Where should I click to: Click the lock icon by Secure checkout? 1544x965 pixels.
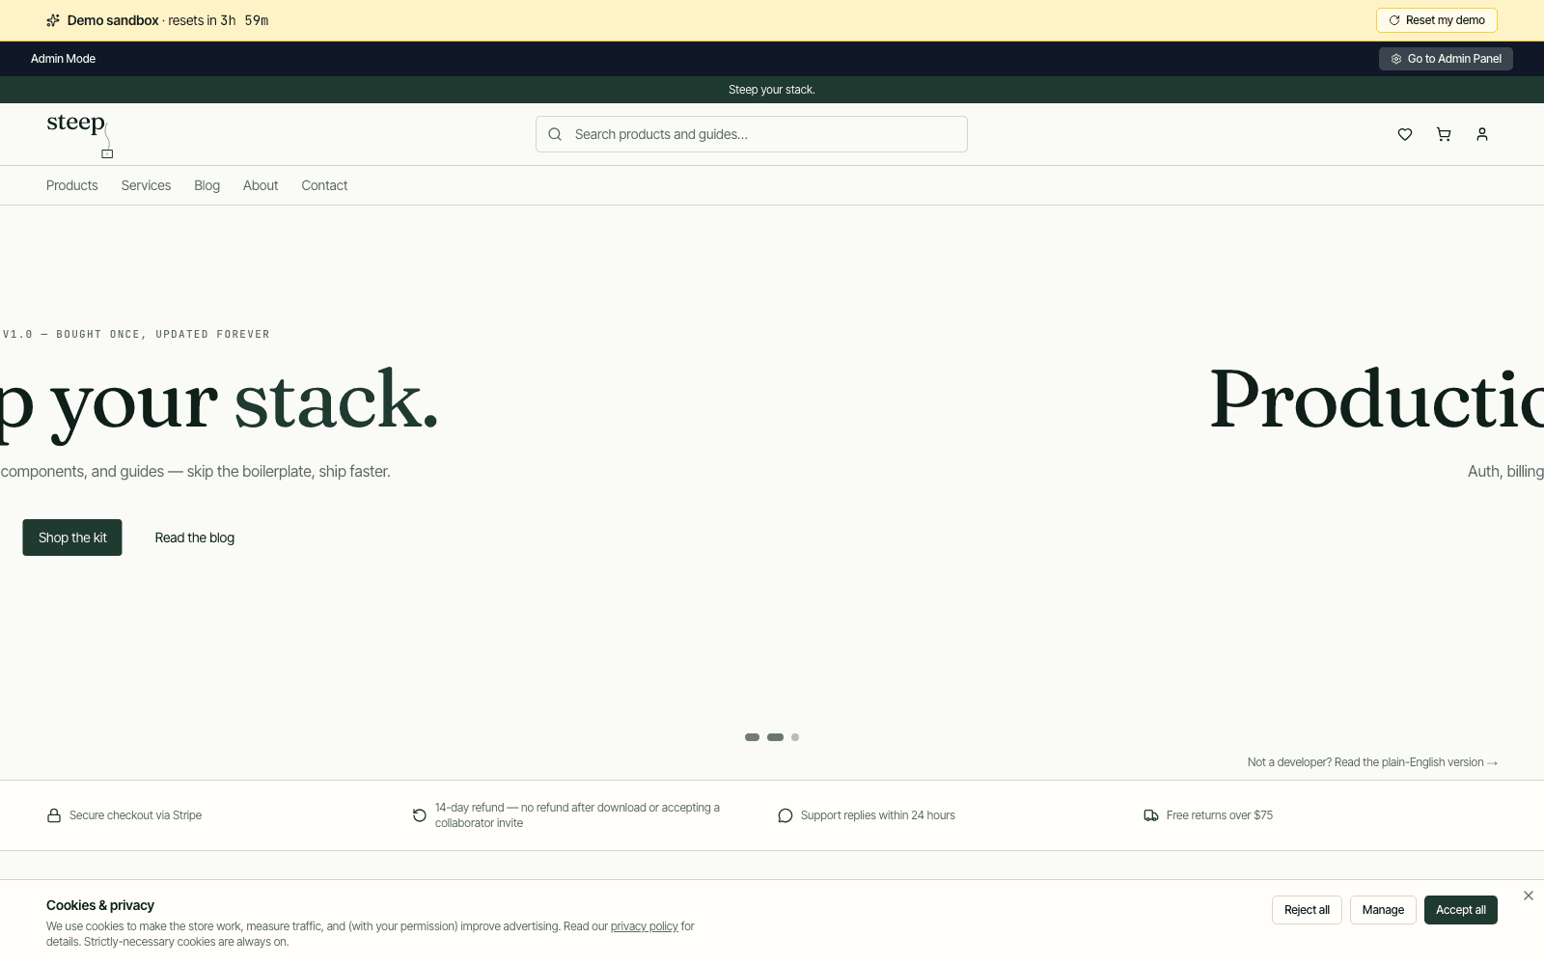(54, 815)
